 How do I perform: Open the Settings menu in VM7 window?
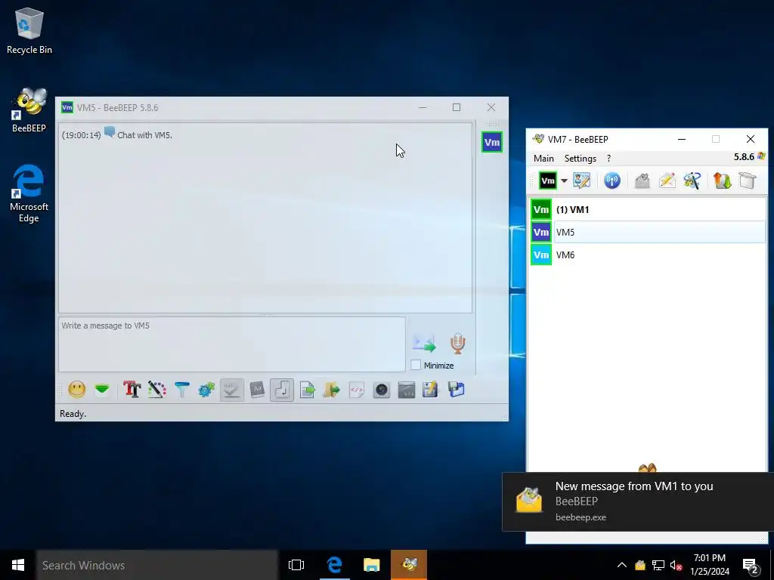point(580,159)
